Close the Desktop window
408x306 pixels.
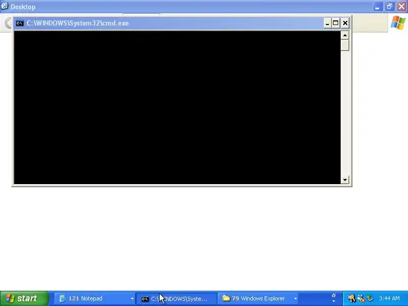401,7
